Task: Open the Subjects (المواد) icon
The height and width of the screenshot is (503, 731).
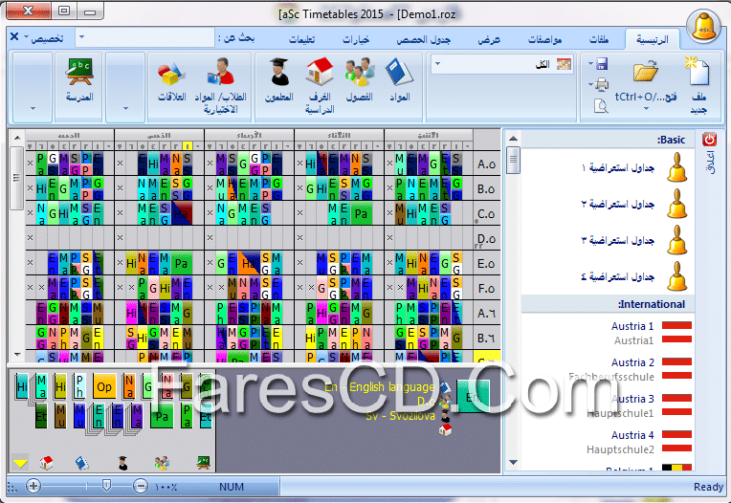Action: tap(399, 72)
